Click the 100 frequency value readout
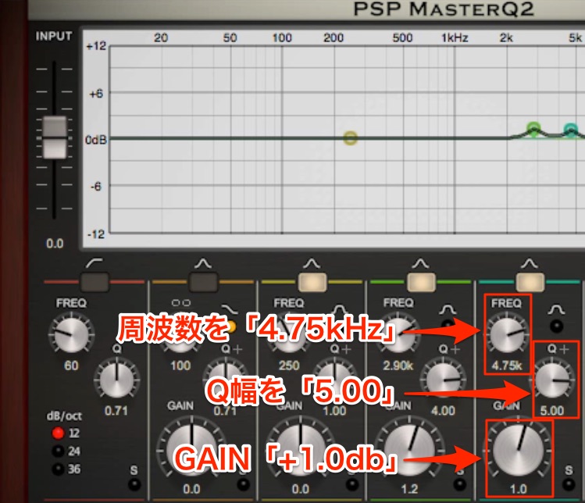The width and height of the screenshot is (585, 503). click(x=180, y=365)
